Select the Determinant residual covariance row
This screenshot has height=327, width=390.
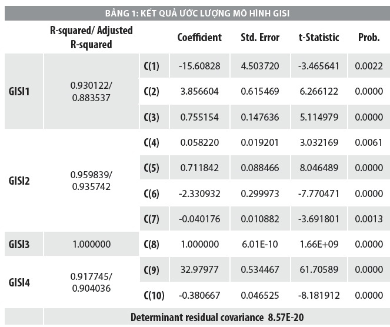tap(217, 317)
